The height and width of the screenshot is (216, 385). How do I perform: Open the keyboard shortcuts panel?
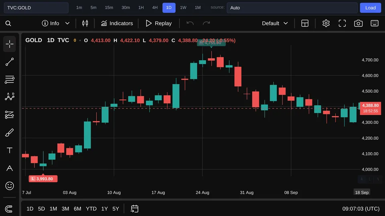tap(375, 23)
